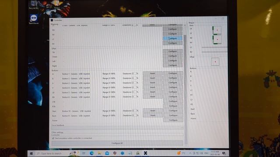Click Configure for DPad Up
This screenshot has height=157, width=280.
[172, 51]
